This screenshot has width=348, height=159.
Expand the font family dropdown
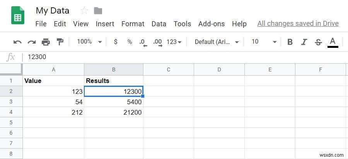(217, 42)
